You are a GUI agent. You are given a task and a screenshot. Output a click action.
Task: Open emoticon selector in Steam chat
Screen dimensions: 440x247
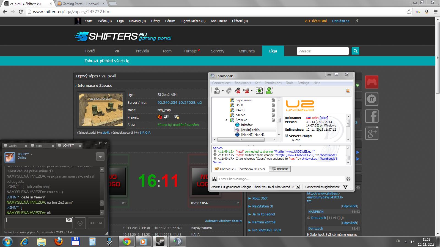[80, 223]
